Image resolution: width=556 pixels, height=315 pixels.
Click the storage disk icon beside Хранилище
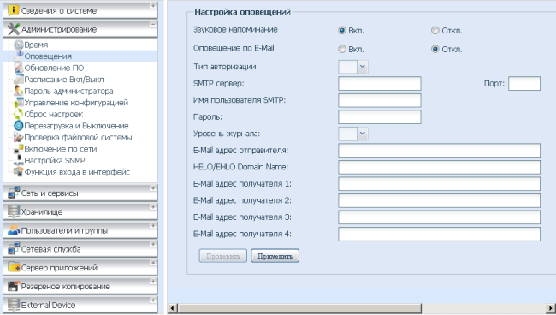click(14, 211)
